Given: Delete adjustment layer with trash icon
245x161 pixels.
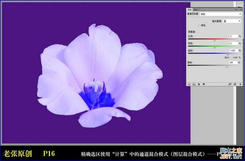Looking at the screenshot, I should tap(239, 84).
